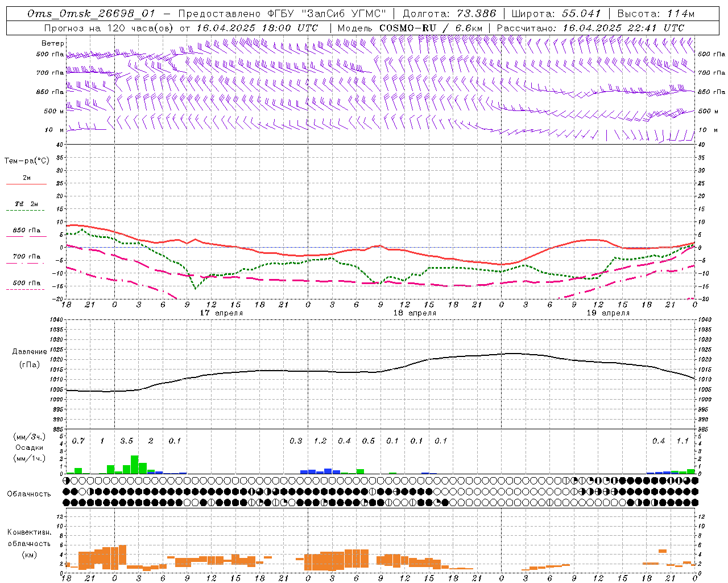Click the 18 апреля date label
Viewport: 728px width, 583px height.
415,313
